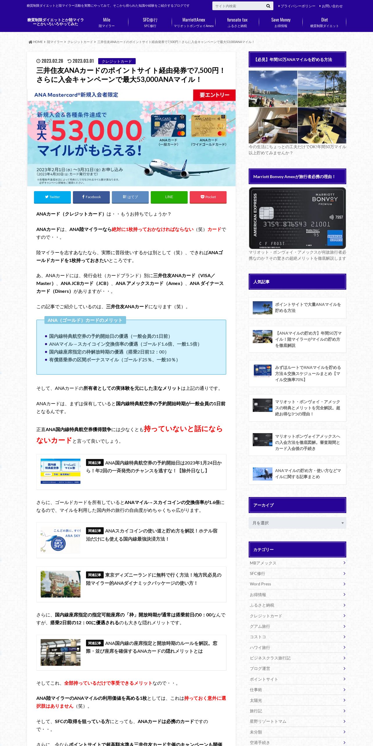The width and height of the screenshot is (373, 746).
Task: Click the airport counter thumbnail
Action: click(x=60, y=652)
